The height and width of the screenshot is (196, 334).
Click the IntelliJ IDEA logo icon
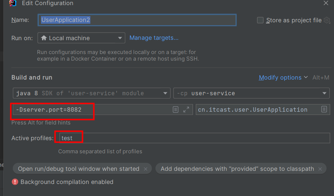pos(13,3)
